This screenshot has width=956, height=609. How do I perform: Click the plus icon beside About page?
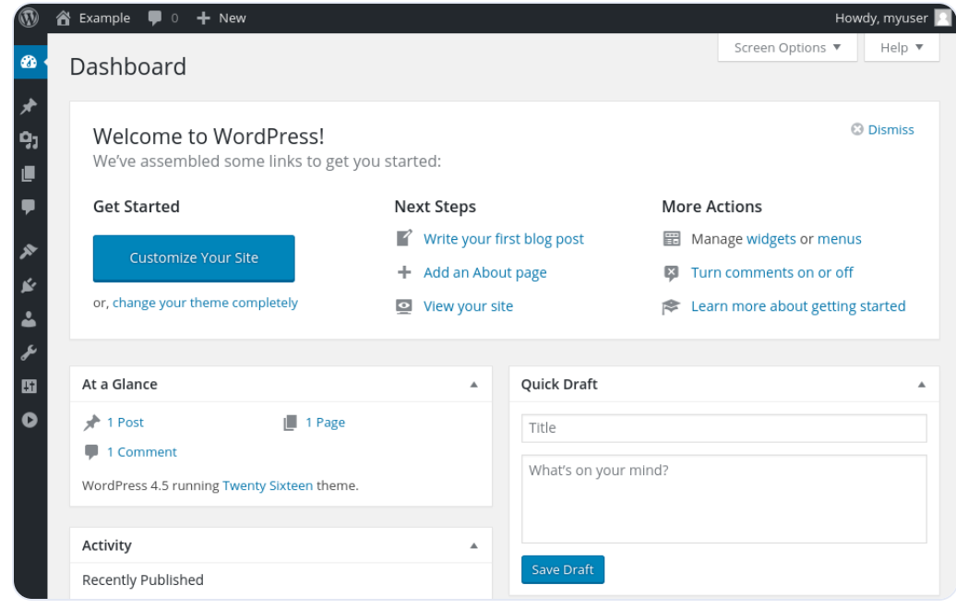404,272
